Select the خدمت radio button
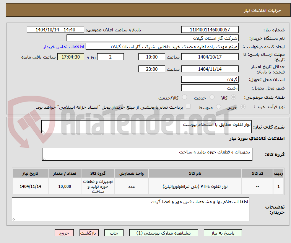The image size is (291, 243). 212,97
